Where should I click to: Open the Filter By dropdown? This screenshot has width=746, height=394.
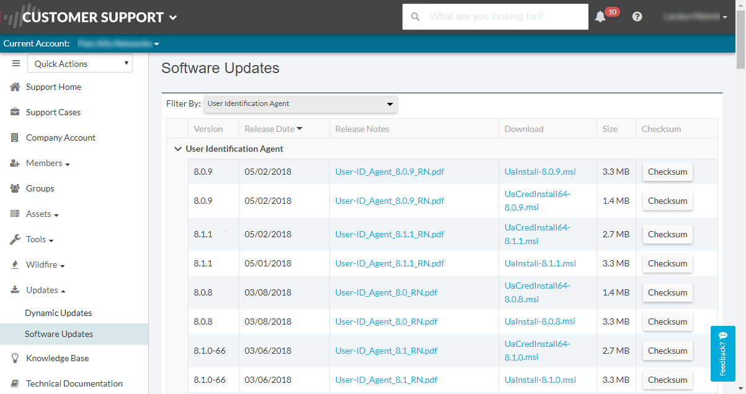(300, 104)
